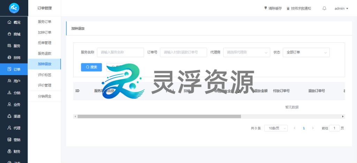This screenshot has height=163, width=357.
Task: Focus the 服务名称 input field
Action: click(120, 52)
